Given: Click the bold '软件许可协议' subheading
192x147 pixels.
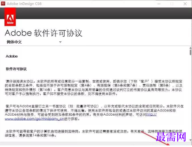Looking at the screenshot, I should tap(16, 69).
